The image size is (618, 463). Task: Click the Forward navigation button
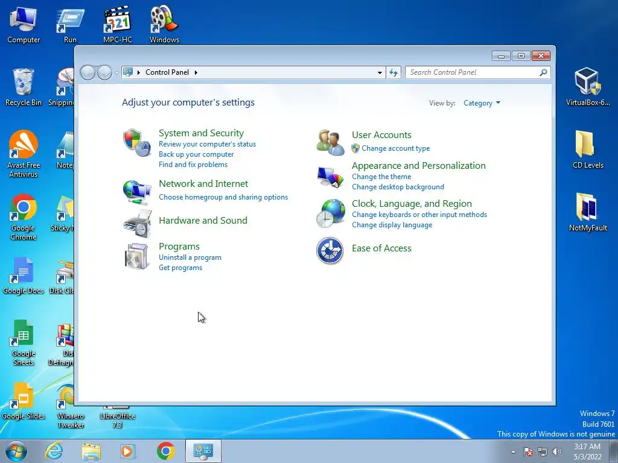click(x=104, y=72)
